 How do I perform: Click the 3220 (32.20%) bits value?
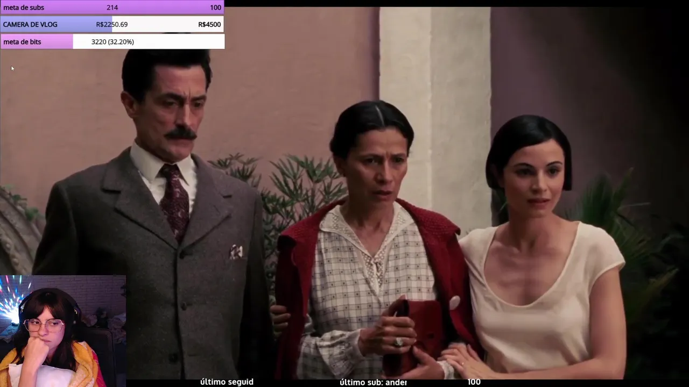pyautogui.click(x=113, y=41)
